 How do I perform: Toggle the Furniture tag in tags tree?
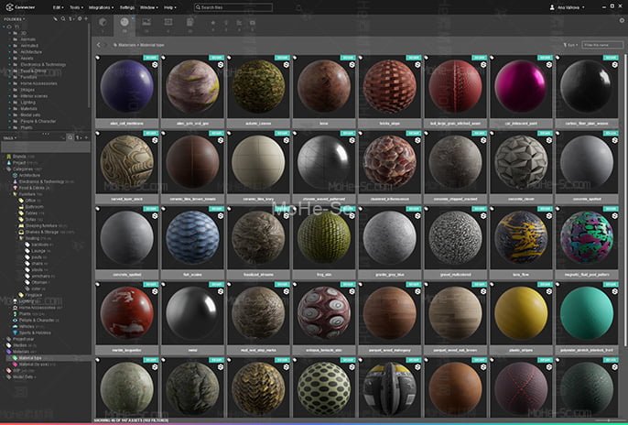[28, 194]
